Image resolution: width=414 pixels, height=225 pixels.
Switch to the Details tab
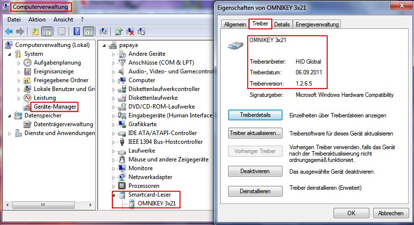pyautogui.click(x=282, y=24)
